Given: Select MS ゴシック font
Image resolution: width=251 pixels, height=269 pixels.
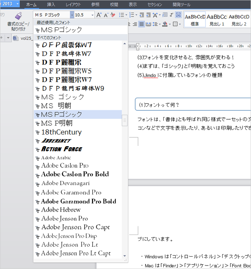Looking at the screenshot, I should (x=78, y=97).
